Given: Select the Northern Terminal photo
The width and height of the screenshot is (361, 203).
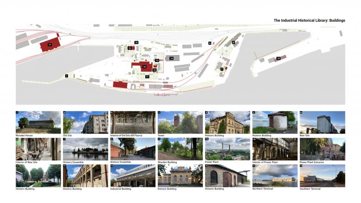Looking at the screenshot, I should point(274,175).
